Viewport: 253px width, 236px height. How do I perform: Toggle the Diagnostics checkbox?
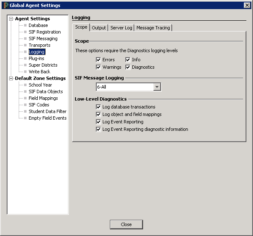128,67
